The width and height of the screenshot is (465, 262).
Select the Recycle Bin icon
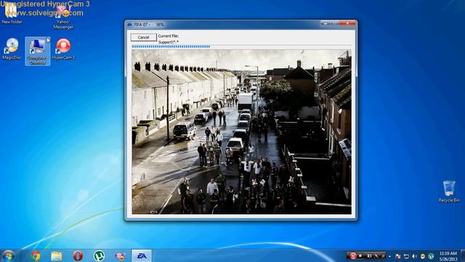pos(449,191)
